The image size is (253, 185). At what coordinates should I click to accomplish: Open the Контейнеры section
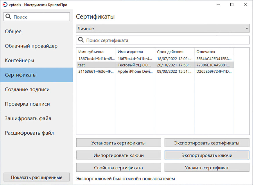(x=19, y=61)
